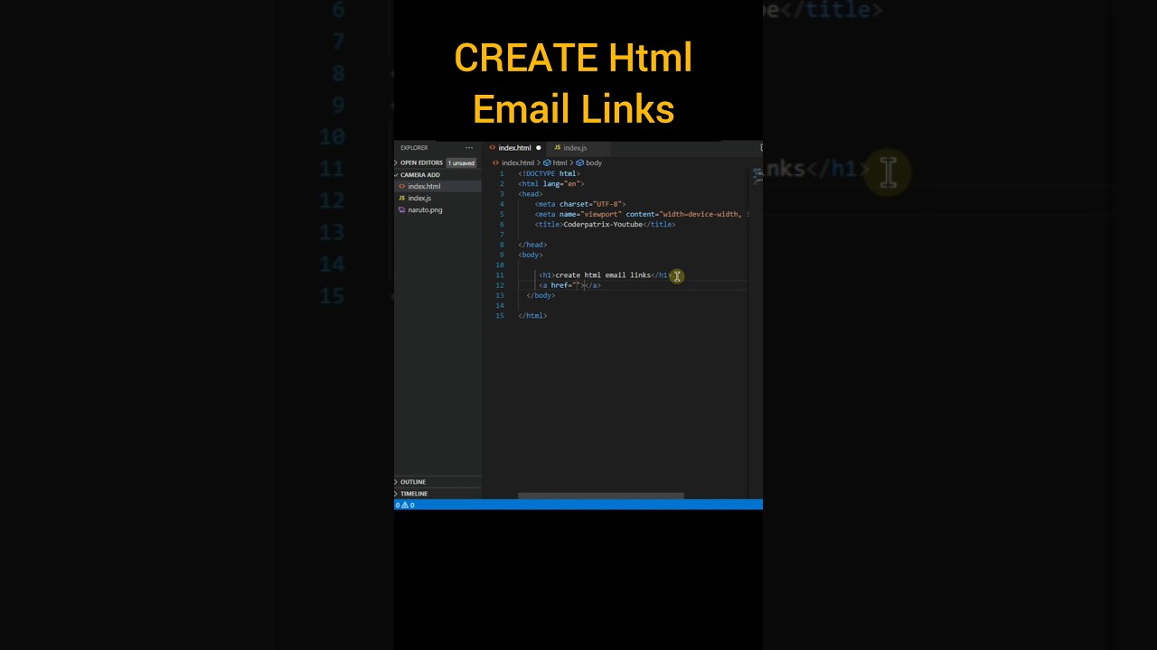Click the opening <head> tag on line 3
The width and height of the screenshot is (1157, 650).
click(531, 194)
